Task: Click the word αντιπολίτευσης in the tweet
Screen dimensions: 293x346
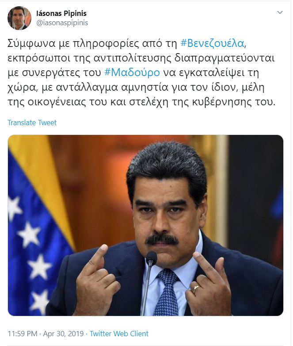Action: click(132, 58)
